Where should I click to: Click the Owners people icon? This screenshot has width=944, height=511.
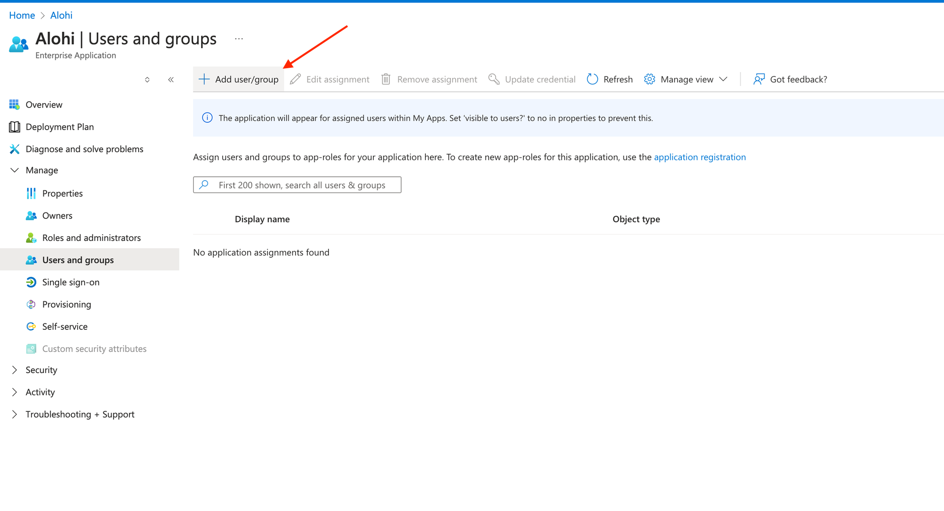[x=31, y=215]
